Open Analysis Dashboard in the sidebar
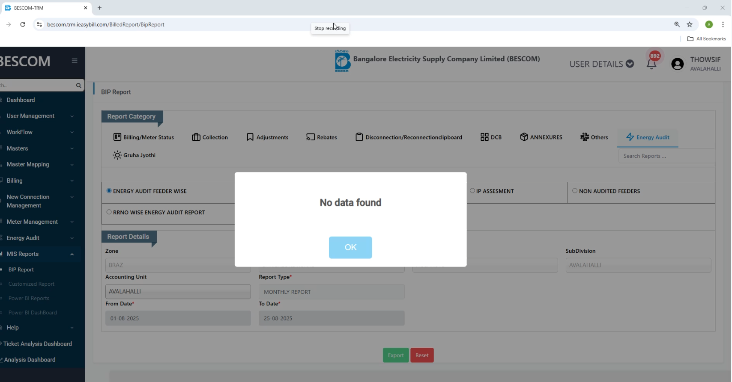732x382 pixels. [30, 360]
